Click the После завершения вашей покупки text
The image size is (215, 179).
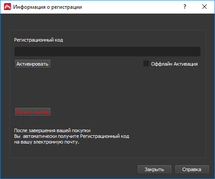click(x=52, y=130)
